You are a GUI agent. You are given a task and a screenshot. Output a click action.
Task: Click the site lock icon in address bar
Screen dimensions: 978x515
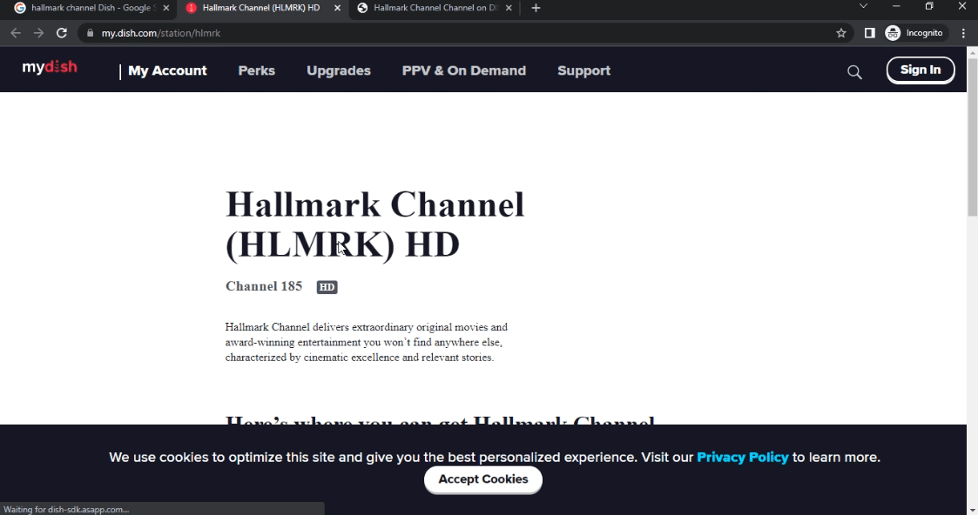click(90, 33)
